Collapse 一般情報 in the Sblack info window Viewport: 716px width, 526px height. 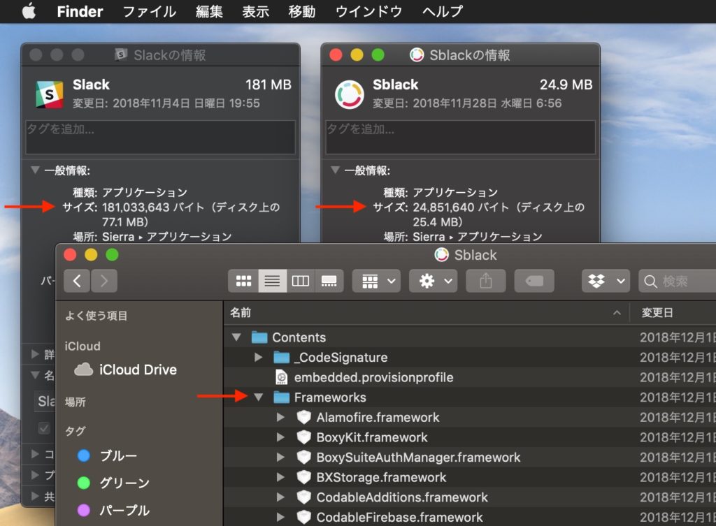click(334, 170)
